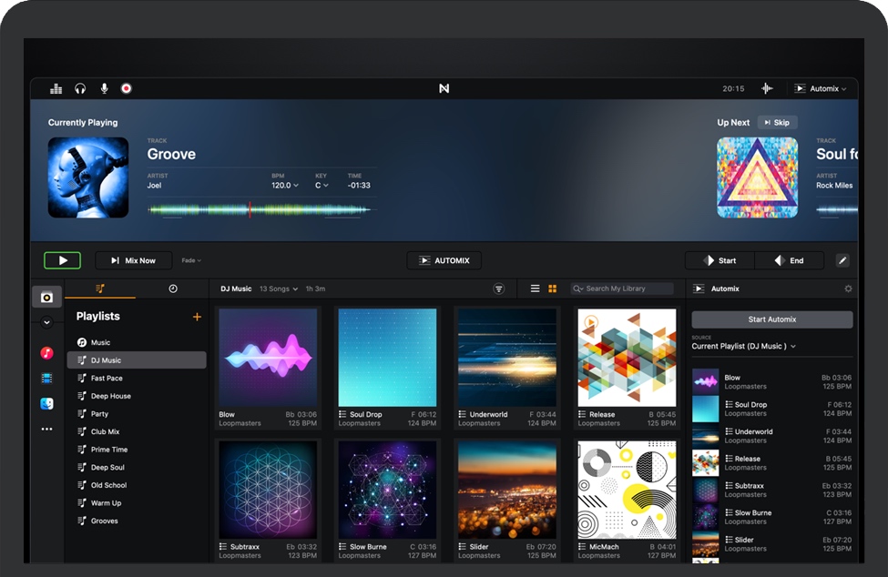Start recording with the red record icon
The width and height of the screenshot is (888, 577).
[127, 89]
